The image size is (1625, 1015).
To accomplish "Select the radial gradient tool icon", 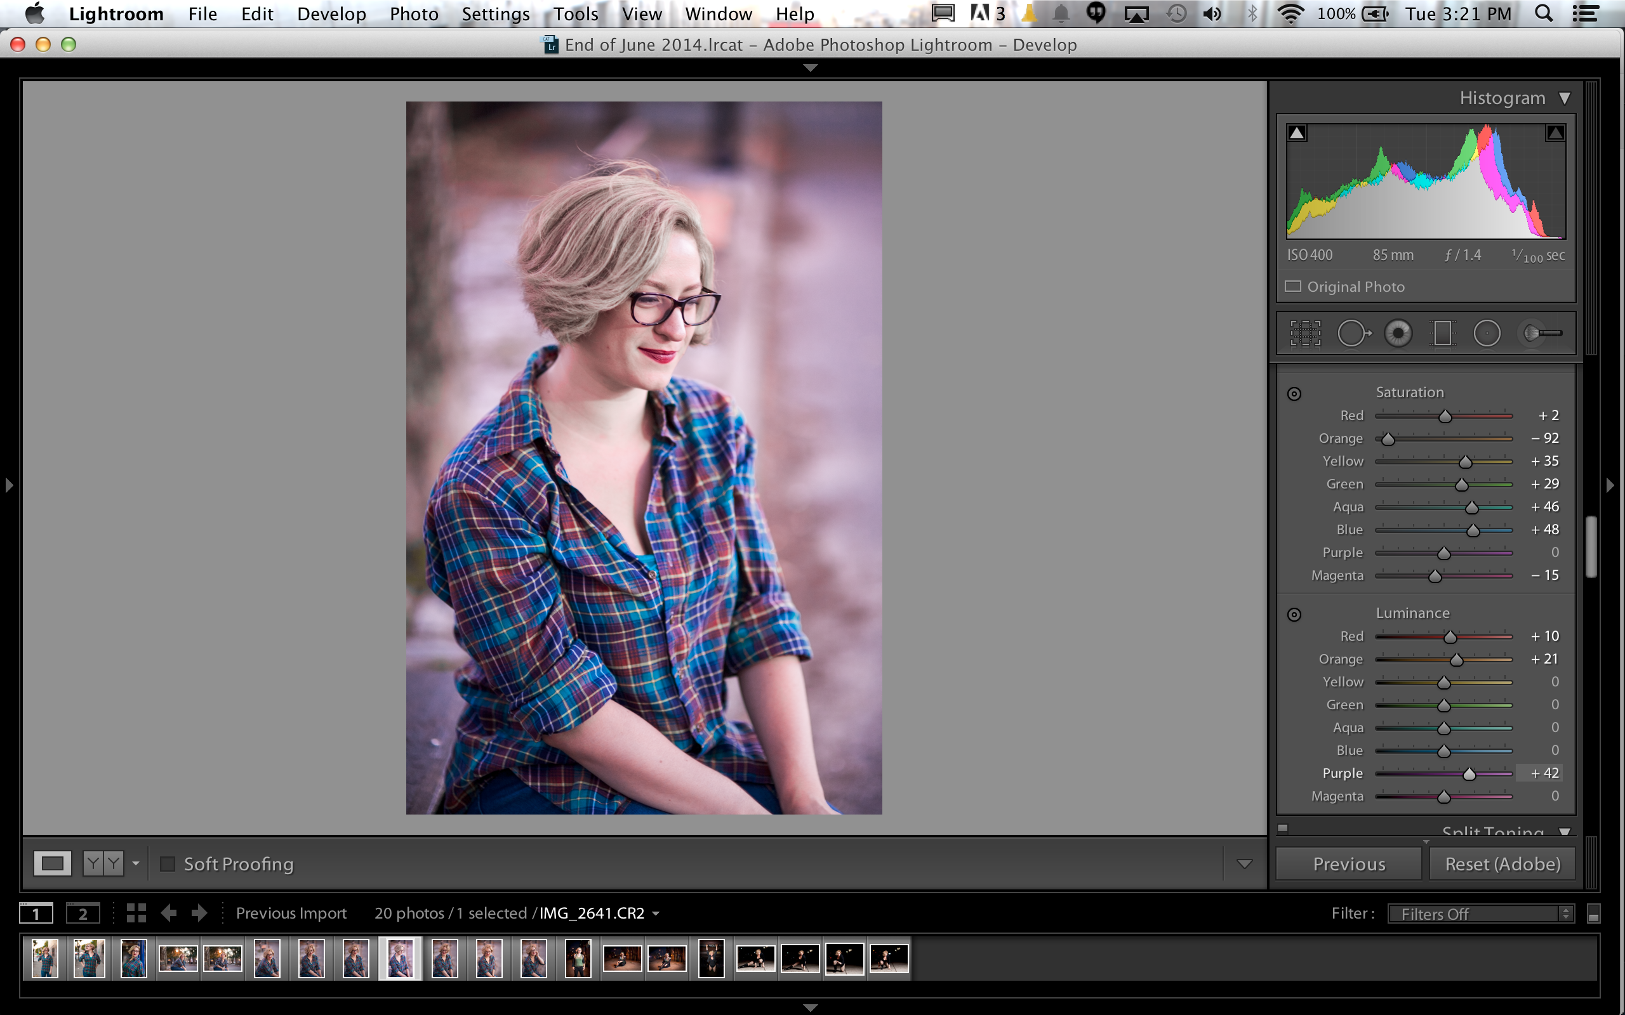I will tap(1486, 333).
